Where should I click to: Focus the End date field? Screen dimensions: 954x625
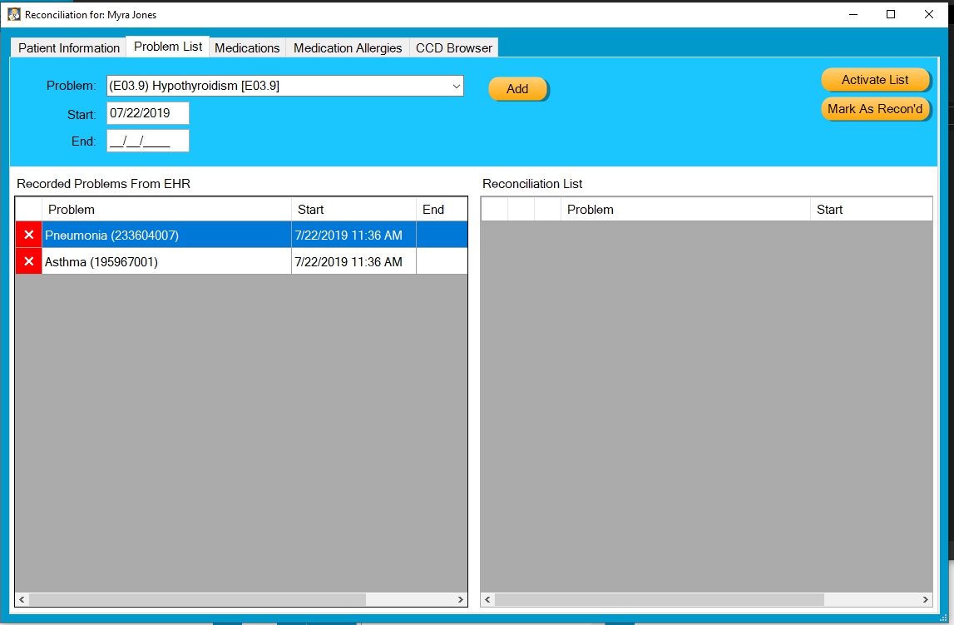(x=148, y=141)
